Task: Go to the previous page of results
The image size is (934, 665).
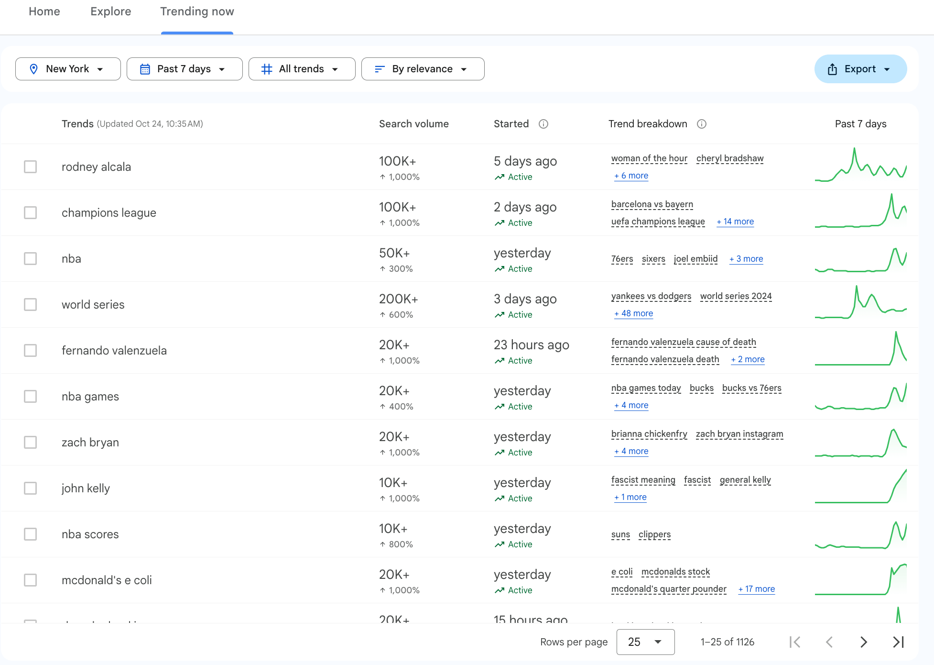Action: [829, 642]
